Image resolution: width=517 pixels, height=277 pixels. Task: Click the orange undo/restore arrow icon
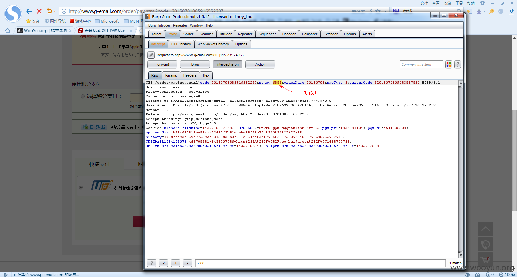coord(49,11)
